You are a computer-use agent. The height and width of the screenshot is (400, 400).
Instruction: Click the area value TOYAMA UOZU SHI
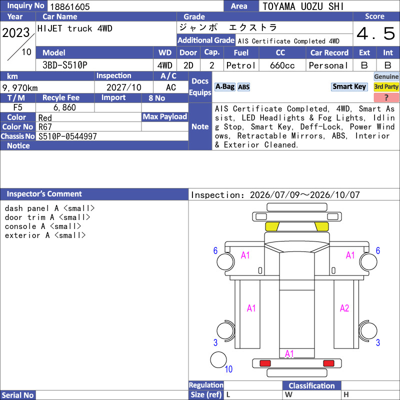(x=303, y=6)
